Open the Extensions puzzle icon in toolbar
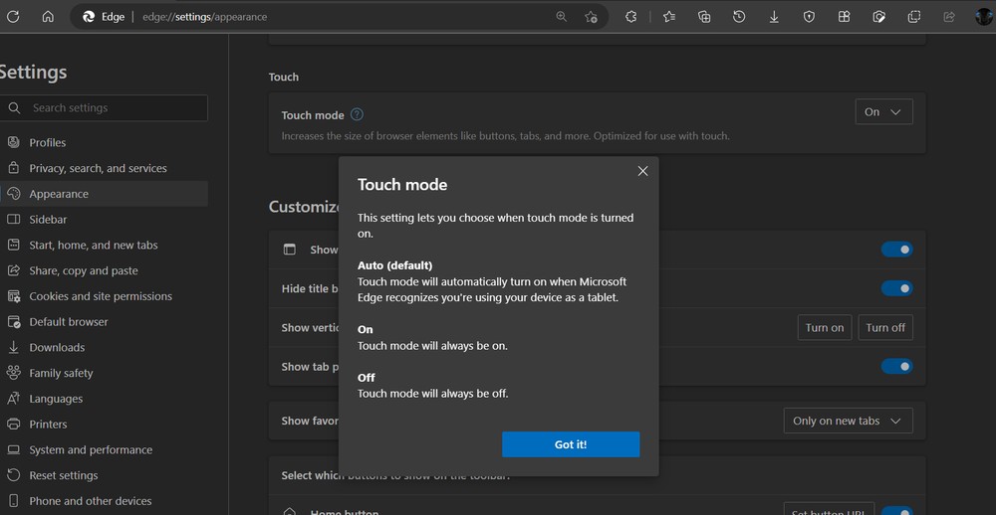Image resolution: width=996 pixels, height=515 pixels. point(630,17)
